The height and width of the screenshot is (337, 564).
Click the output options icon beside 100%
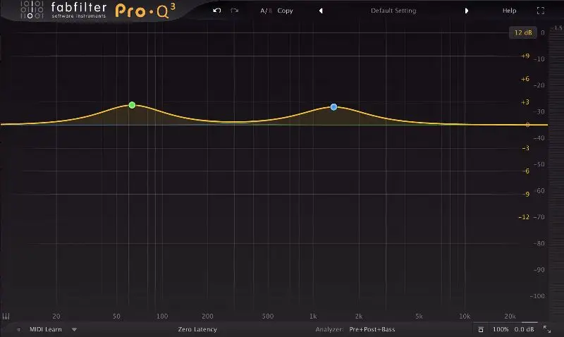480,329
